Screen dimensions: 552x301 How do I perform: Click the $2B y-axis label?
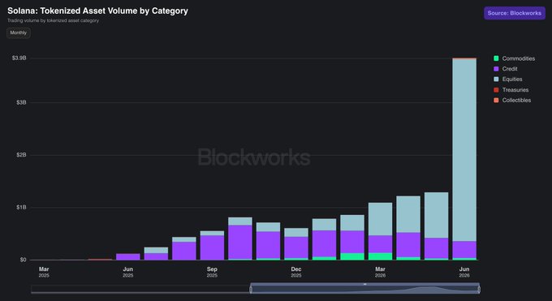click(x=21, y=155)
